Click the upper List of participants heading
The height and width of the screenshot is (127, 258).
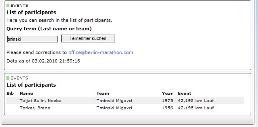(x=31, y=12)
